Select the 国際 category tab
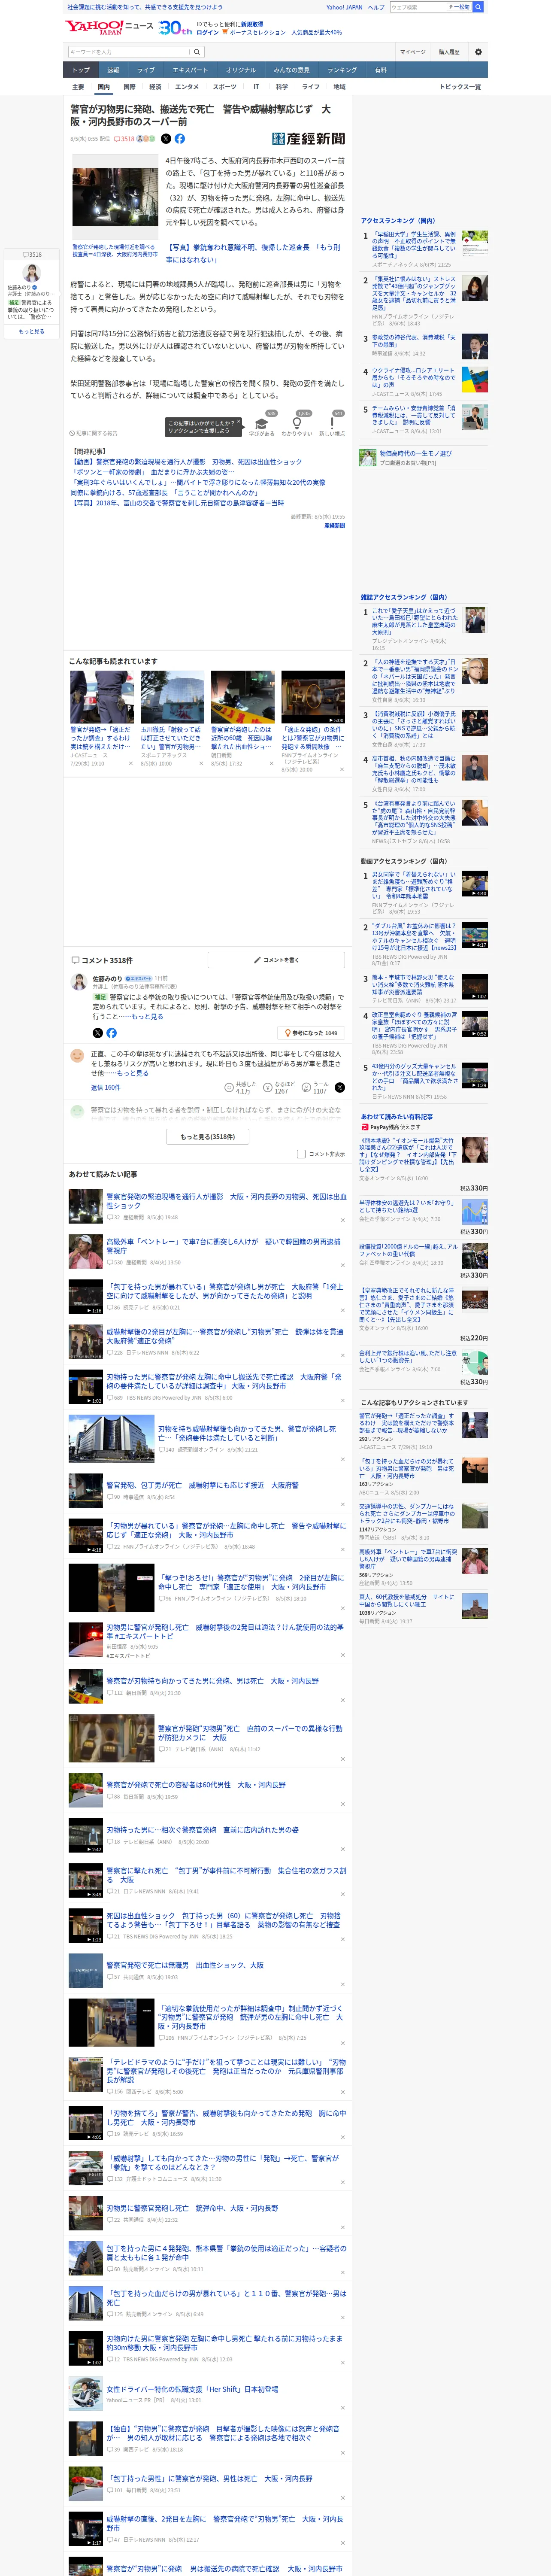This screenshot has height=2576, width=551. click(x=129, y=87)
